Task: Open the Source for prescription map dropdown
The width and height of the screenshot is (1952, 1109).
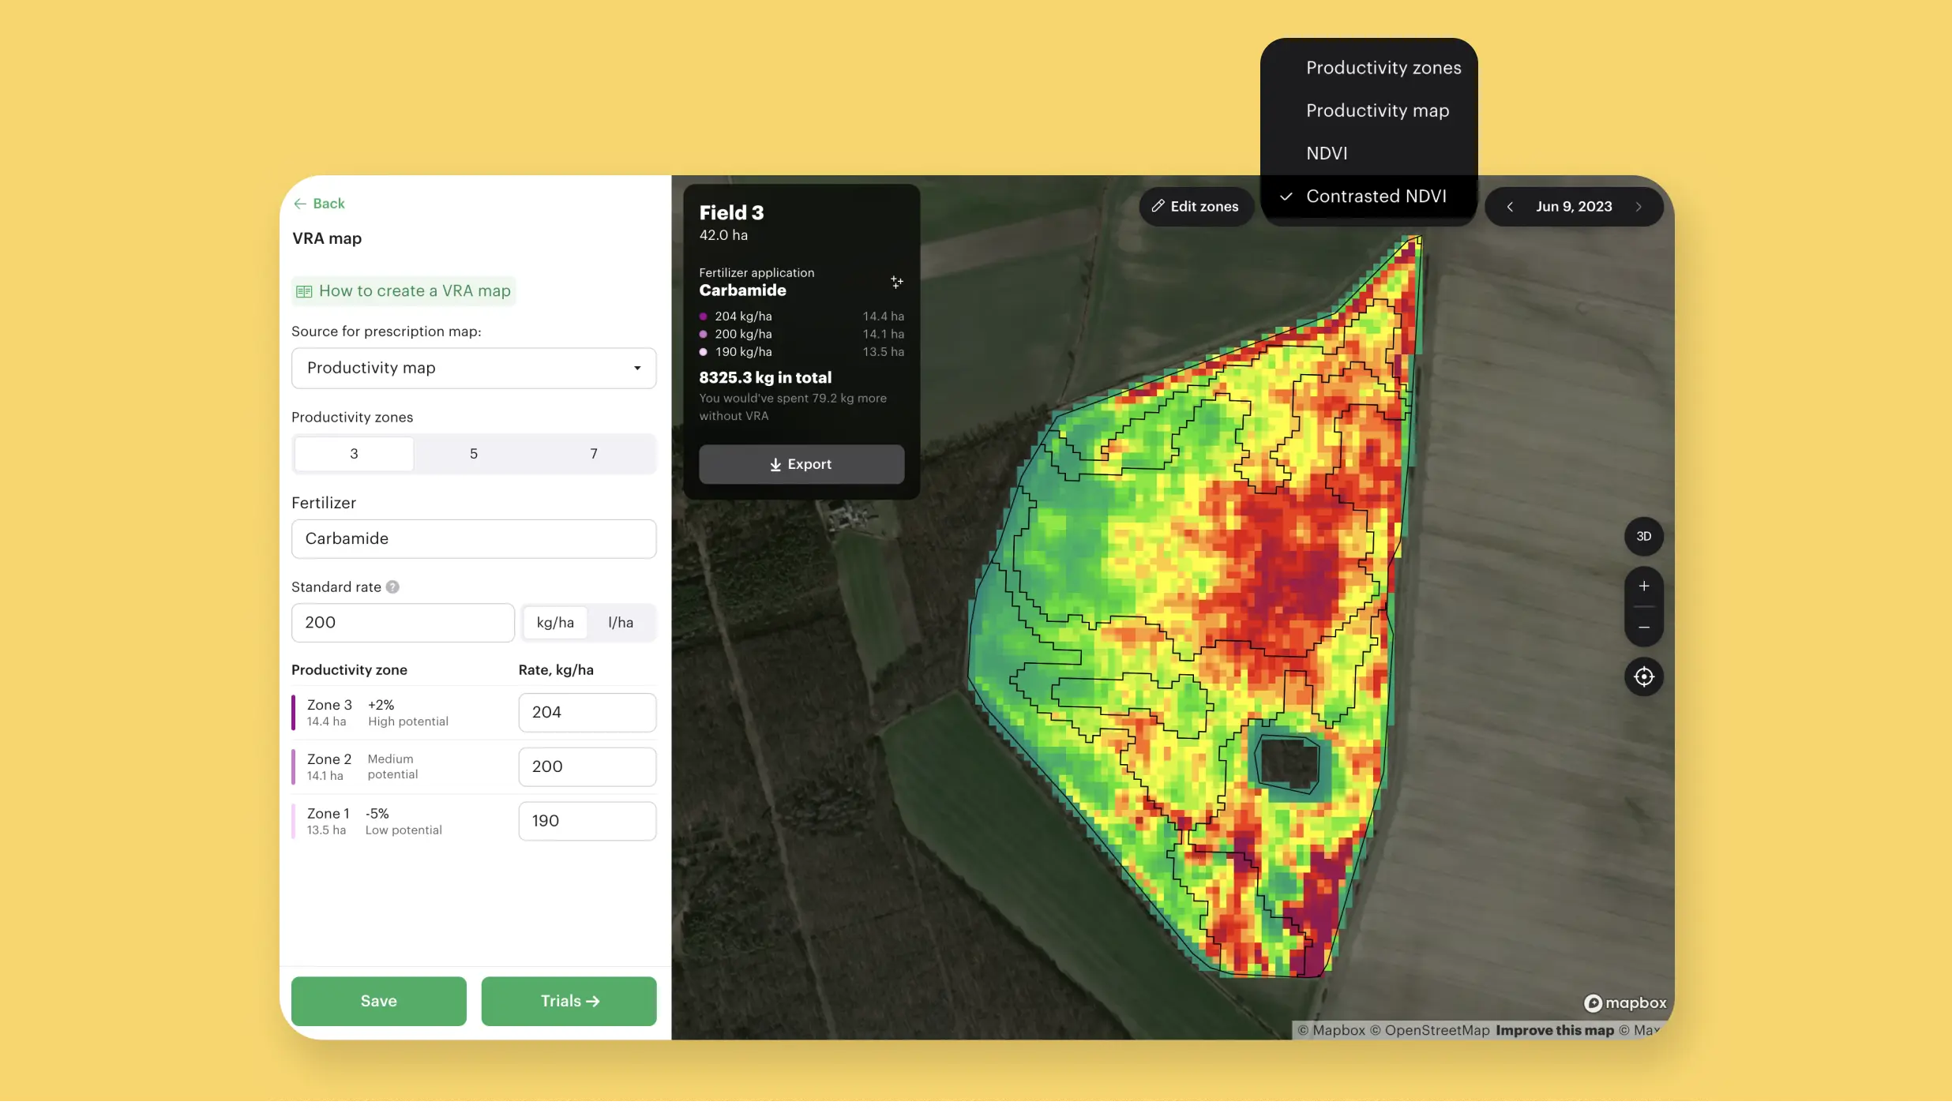Action: tap(474, 368)
